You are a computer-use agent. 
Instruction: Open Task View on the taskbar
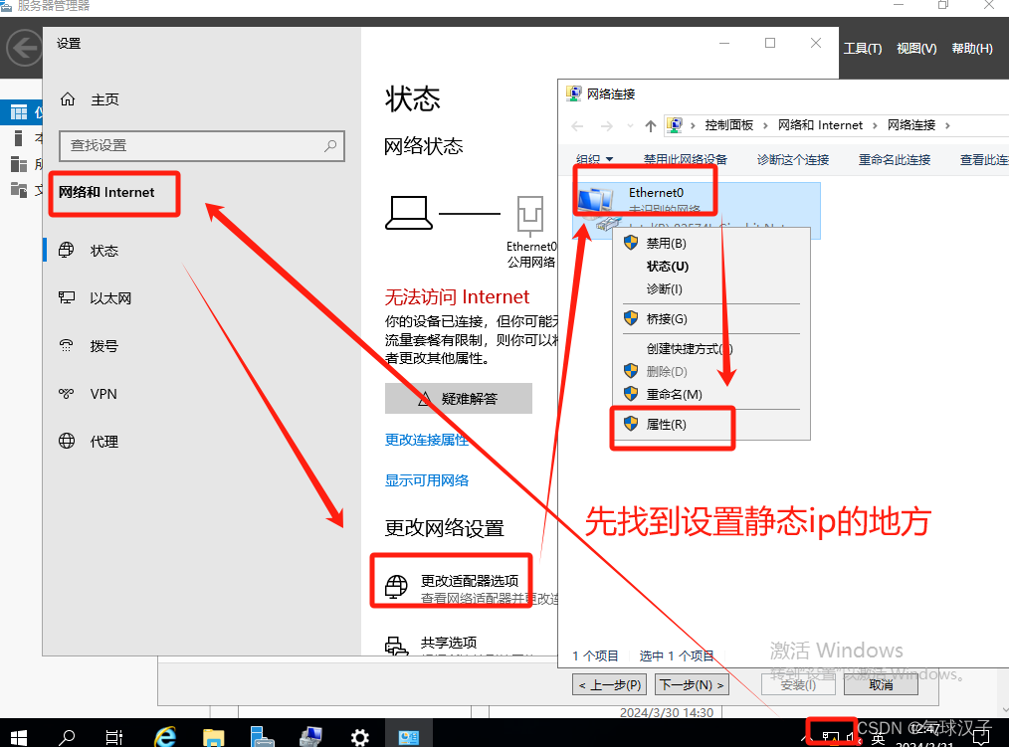pos(114,737)
